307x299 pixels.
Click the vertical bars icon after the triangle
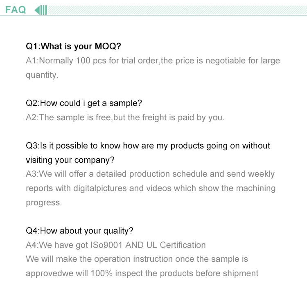tap(44, 9)
